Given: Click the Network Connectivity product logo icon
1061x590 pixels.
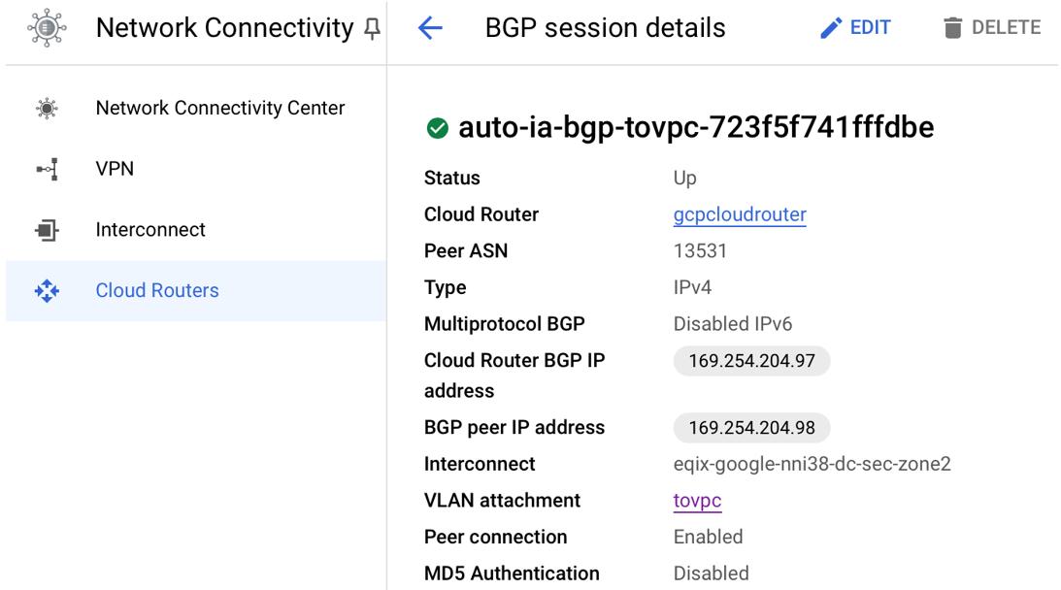Looking at the screenshot, I should coord(47,28).
